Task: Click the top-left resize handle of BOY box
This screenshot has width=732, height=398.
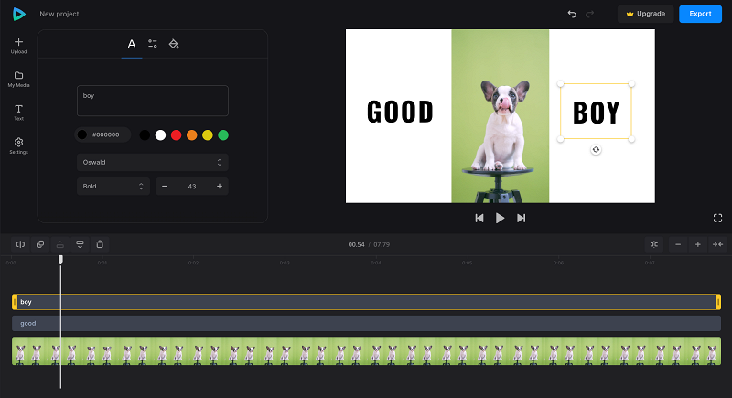Action: click(x=561, y=84)
